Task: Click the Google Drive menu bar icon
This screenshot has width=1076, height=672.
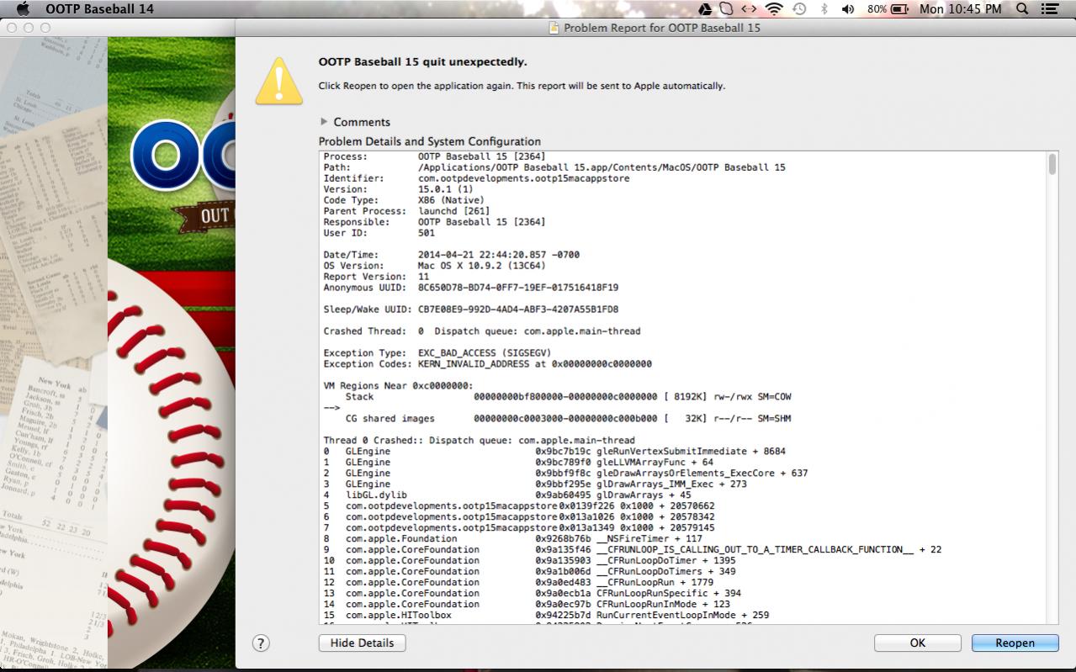Action: tap(705, 9)
